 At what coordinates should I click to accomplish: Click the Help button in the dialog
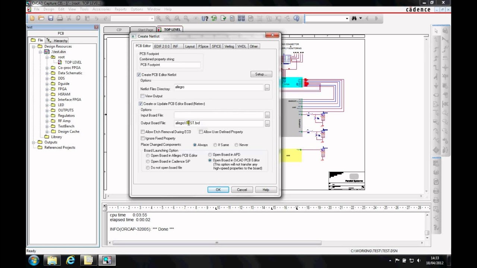click(x=266, y=190)
